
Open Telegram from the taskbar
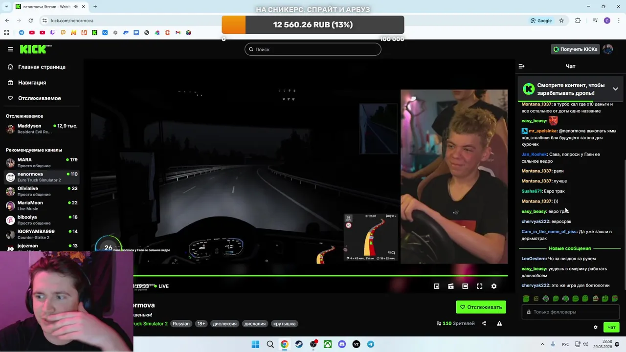point(371,344)
